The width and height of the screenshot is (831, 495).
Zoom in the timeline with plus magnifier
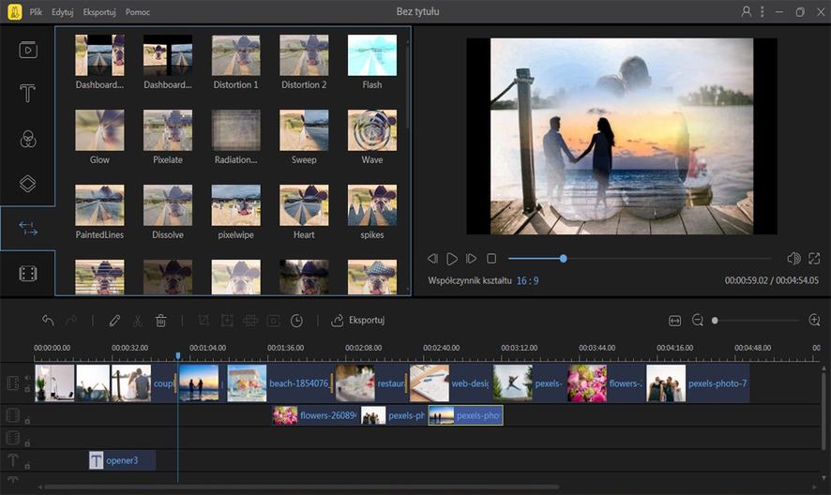coord(814,320)
